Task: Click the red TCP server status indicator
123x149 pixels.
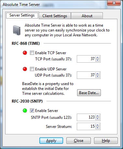Action: pos(25,53)
